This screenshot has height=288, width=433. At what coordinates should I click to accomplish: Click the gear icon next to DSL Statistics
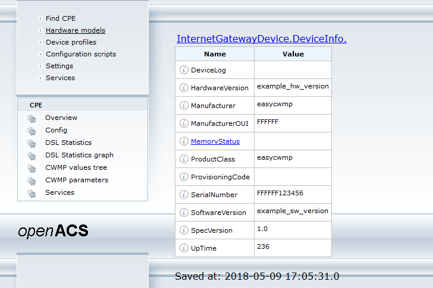(32, 144)
